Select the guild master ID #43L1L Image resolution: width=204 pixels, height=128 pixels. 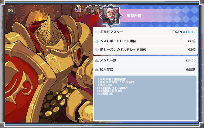click(x=189, y=32)
